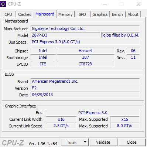Open the Caches tab

point(25,14)
